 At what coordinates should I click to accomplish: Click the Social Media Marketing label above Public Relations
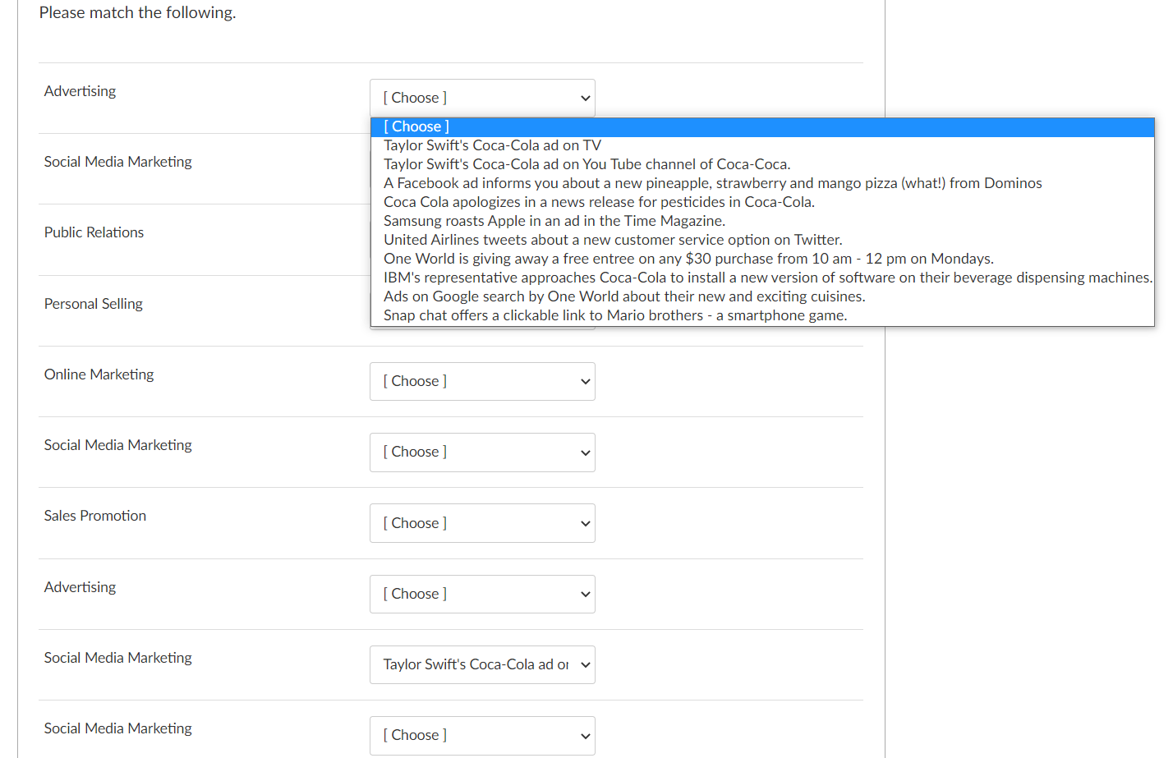coord(117,162)
